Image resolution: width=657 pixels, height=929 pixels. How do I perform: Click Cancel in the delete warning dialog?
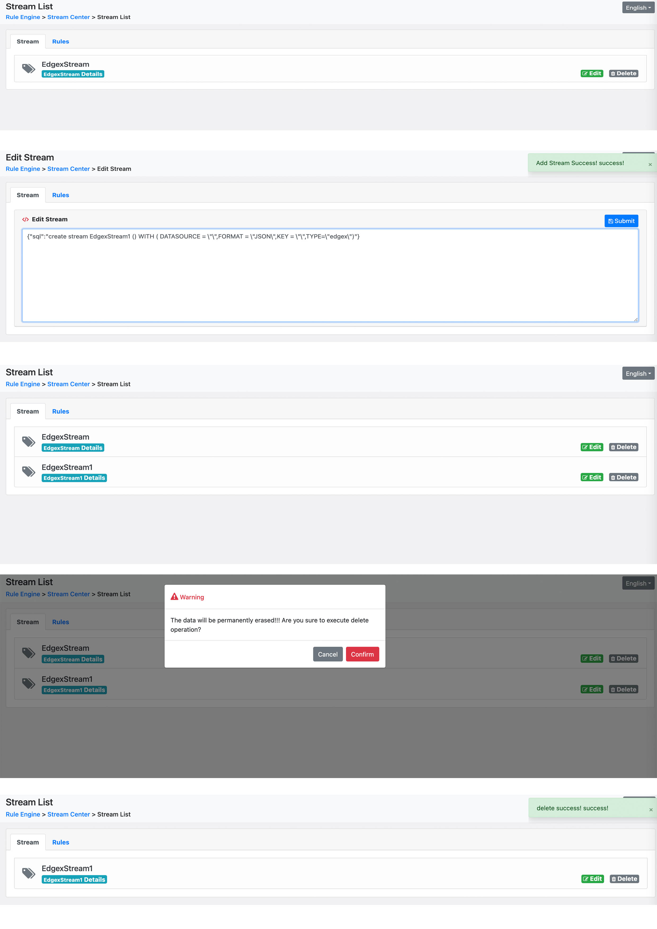[x=327, y=654]
